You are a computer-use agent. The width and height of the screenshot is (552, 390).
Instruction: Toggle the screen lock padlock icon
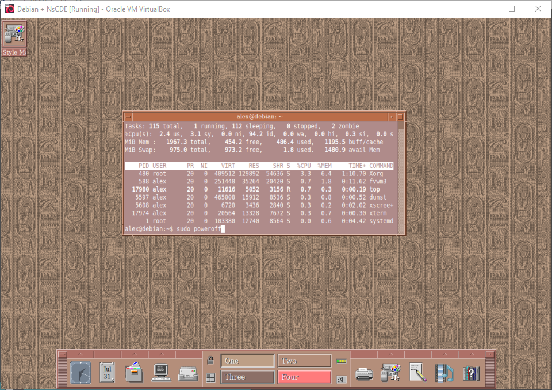[x=210, y=361]
